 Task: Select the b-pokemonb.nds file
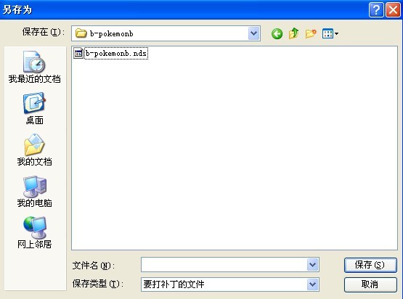coord(116,53)
